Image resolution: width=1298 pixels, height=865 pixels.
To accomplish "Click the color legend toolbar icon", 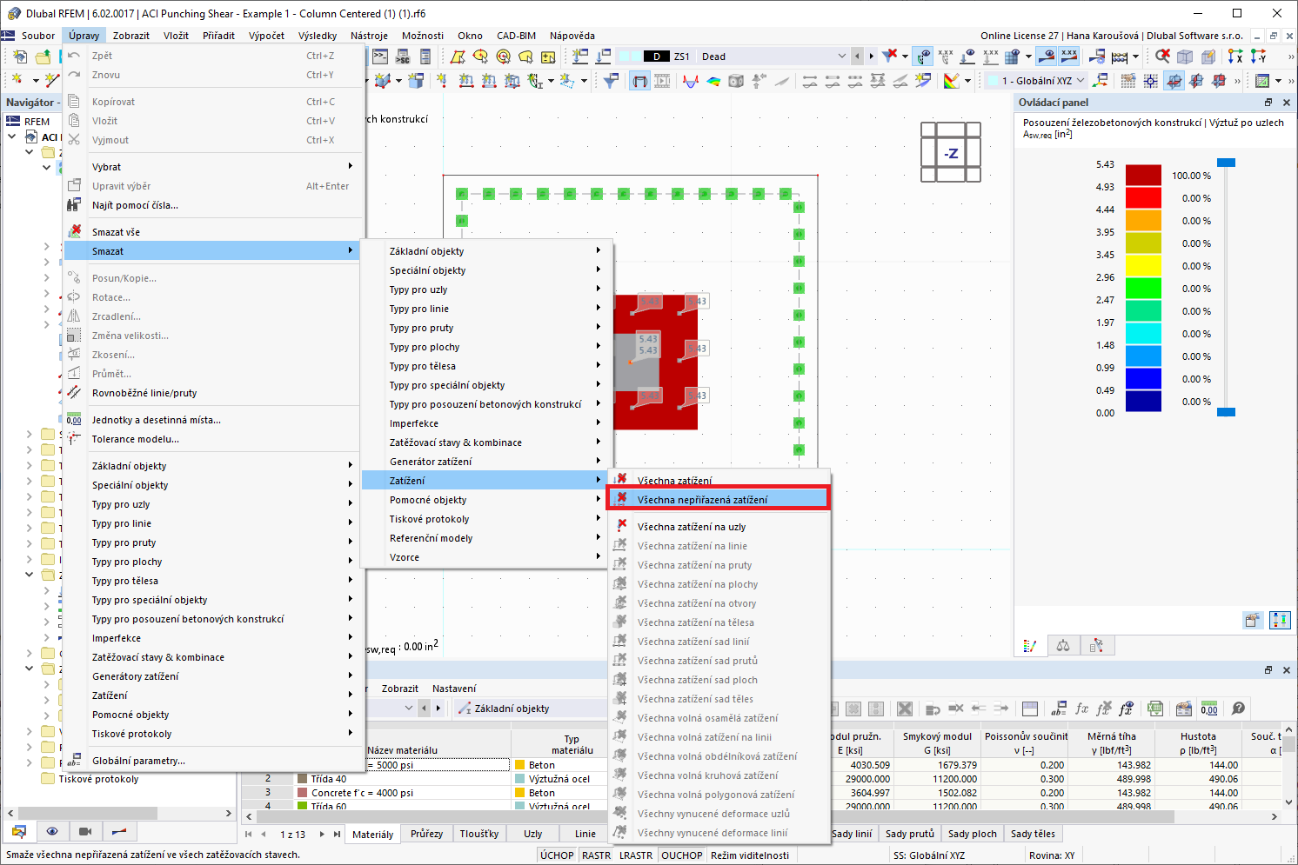I will (952, 81).
